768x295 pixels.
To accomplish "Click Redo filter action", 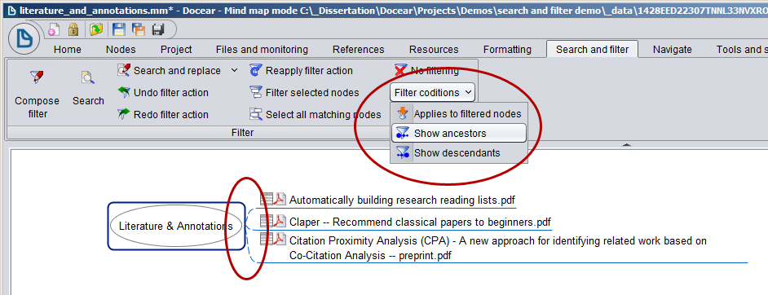I will (163, 114).
